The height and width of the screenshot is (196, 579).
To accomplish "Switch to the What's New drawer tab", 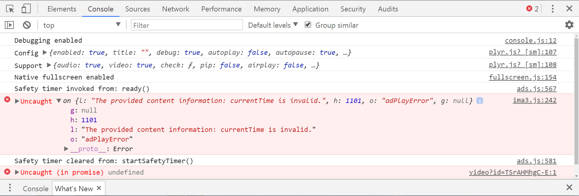I will (x=74, y=188).
